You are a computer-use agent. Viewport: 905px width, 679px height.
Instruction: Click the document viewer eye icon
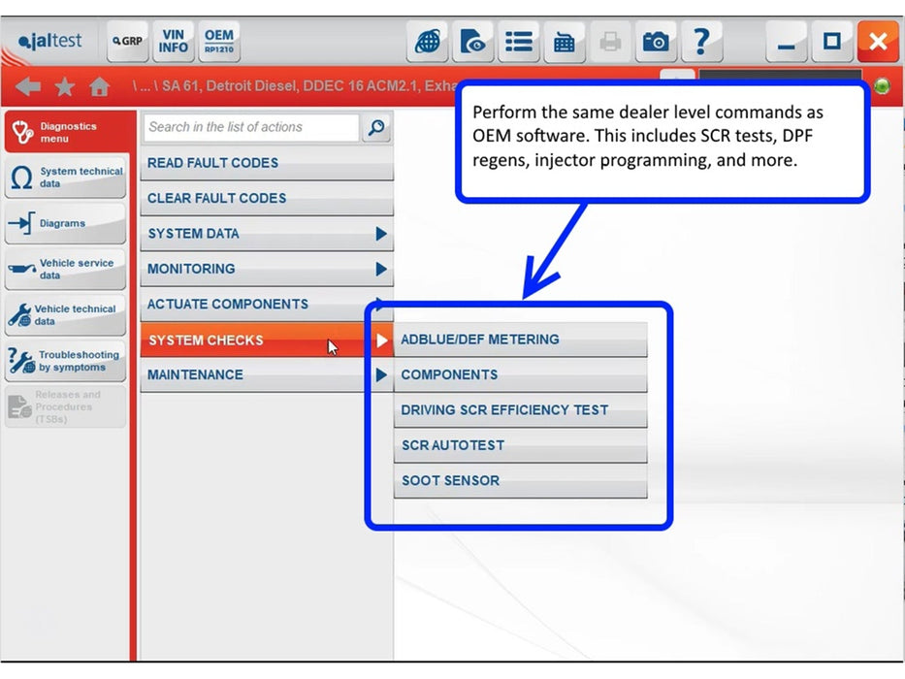tap(472, 41)
